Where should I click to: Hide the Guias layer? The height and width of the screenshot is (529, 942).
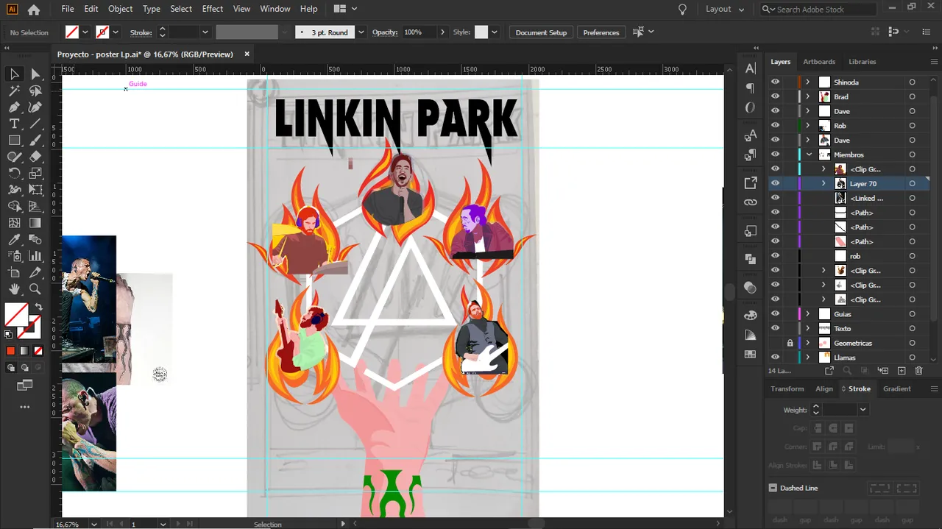(775, 314)
